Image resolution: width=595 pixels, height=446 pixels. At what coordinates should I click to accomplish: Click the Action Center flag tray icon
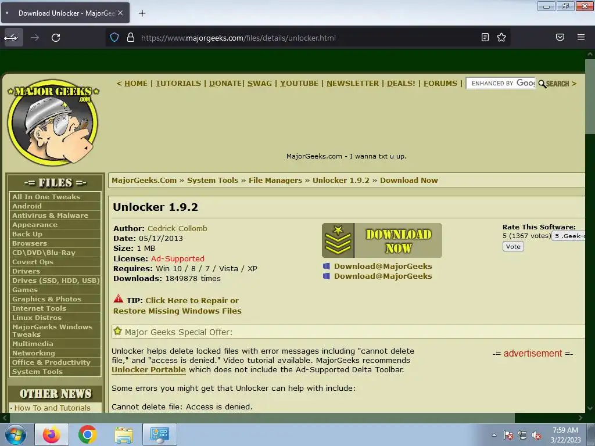pyautogui.click(x=508, y=436)
